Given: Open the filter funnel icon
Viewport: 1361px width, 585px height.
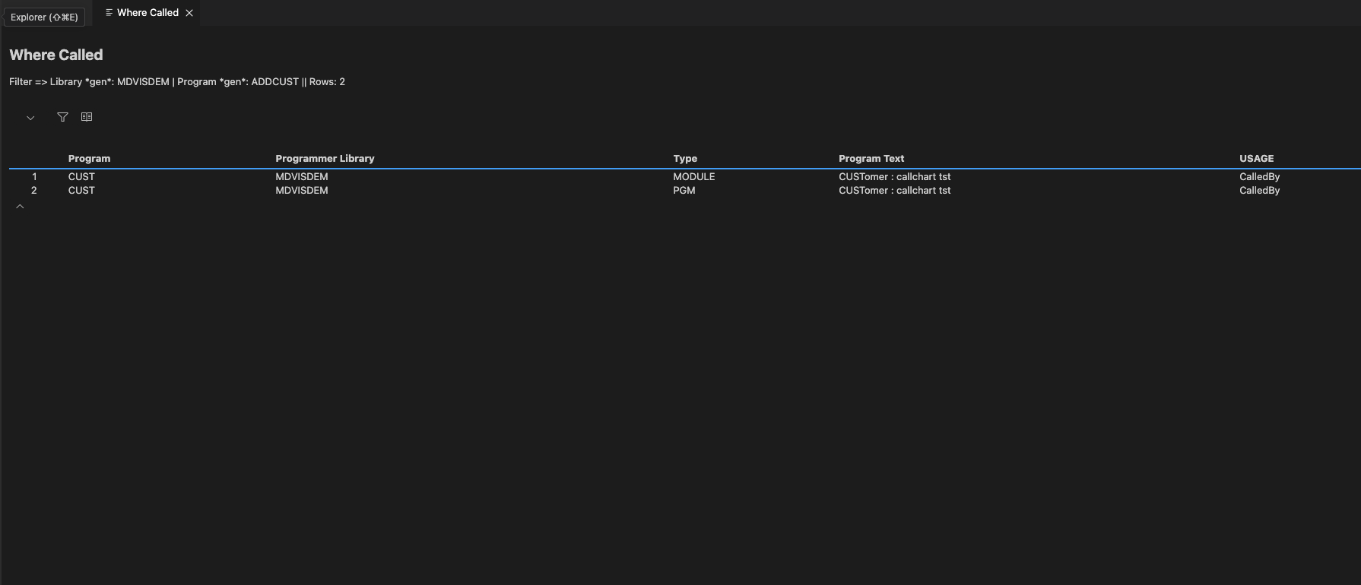Looking at the screenshot, I should [62, 117].
